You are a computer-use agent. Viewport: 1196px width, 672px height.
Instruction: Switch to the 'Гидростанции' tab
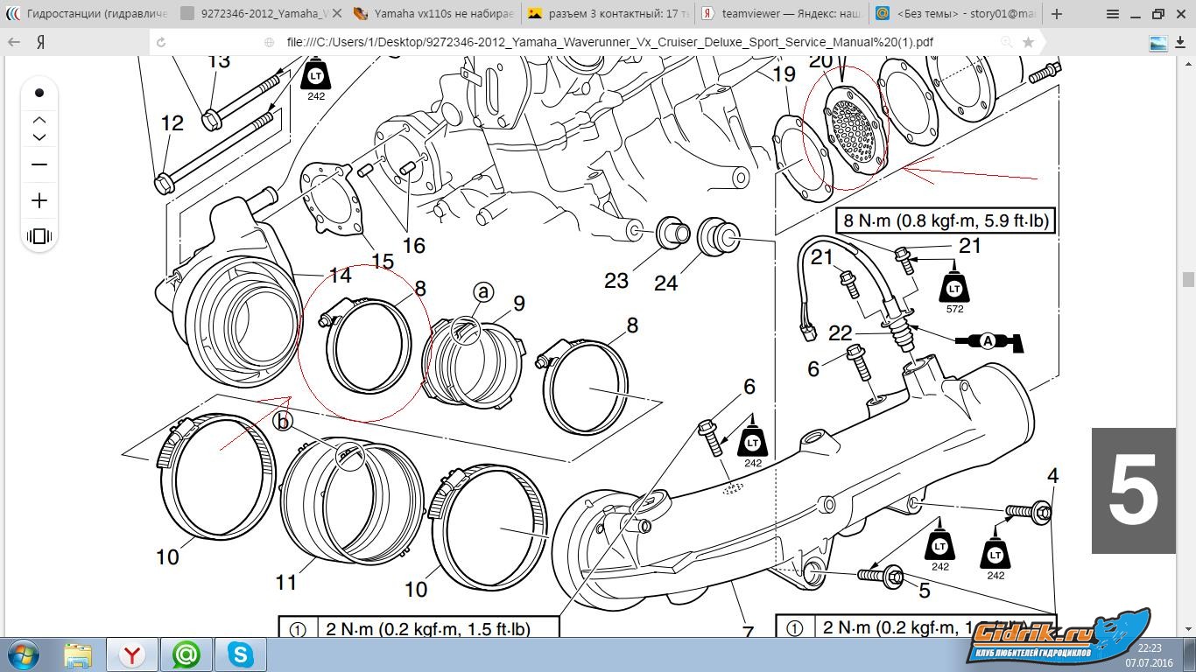pyautogui.click(x=88, y=14)
